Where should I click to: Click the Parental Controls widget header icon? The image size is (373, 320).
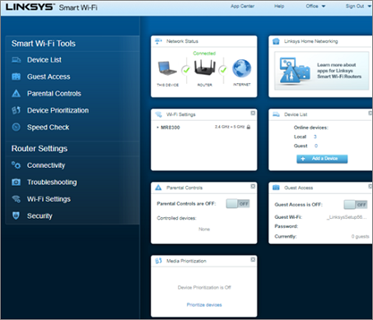pyautogui.click(x=158, y=188)
